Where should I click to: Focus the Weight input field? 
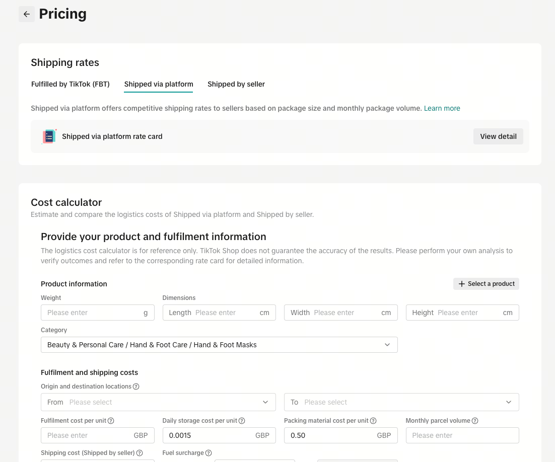(x=98, y=313)
